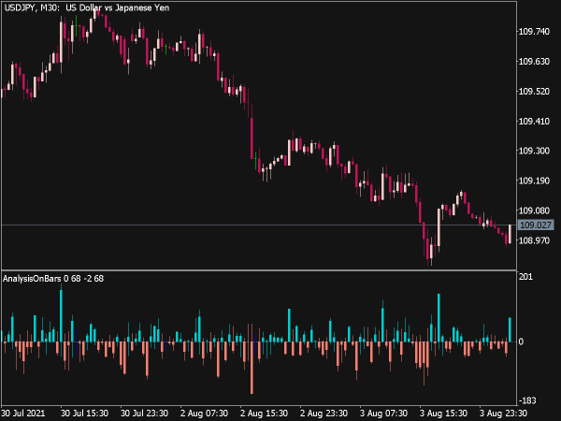Click the 109.630 price axis label
Viewport: 561px width, 421px height.
click(x=534, y=62)
